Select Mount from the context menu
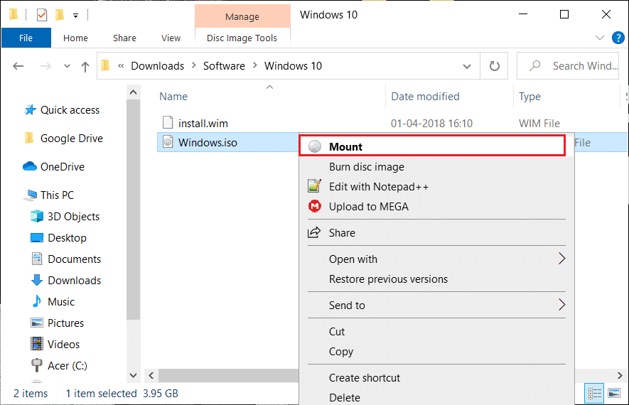Image resolution: width=629 pixels, height=405 pixels. click(345, 147)
